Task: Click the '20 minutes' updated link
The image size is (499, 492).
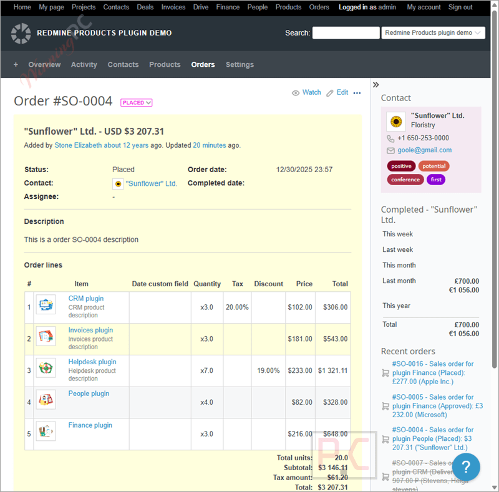Action: click(210, 145)
